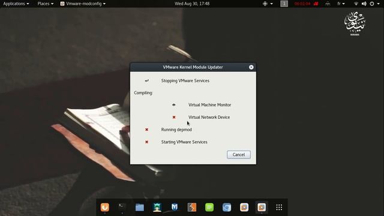384x216 pixels.
Task: Open the Terminal from the dock
Action: point(122,207)
